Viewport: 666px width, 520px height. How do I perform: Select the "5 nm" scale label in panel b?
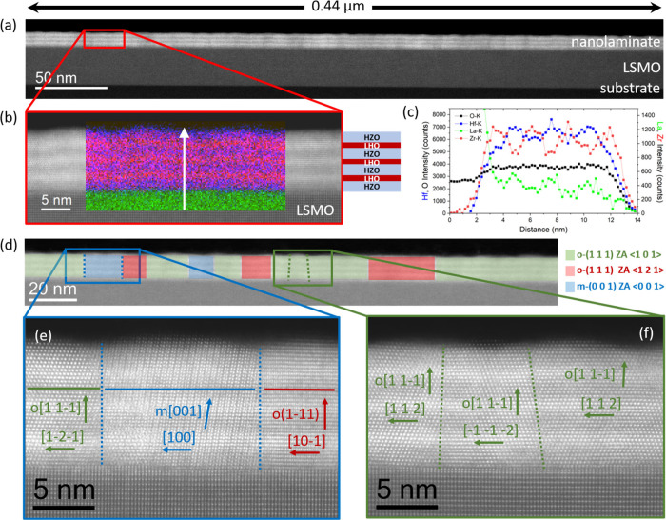point(56,200)
